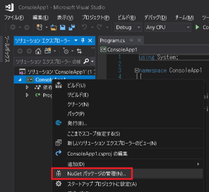Open the Any CPU platform dropdown

click(168, 27)
